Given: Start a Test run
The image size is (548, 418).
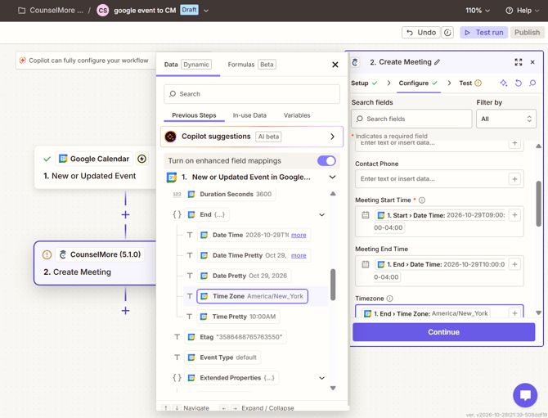Looking at the screenshot, I should pyautogui.click(x=483, y=33).
